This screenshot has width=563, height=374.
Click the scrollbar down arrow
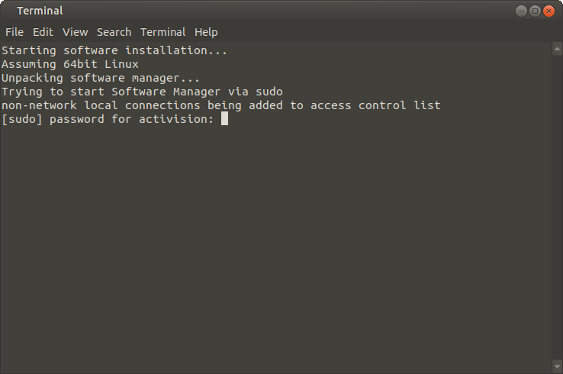(557, 368)
